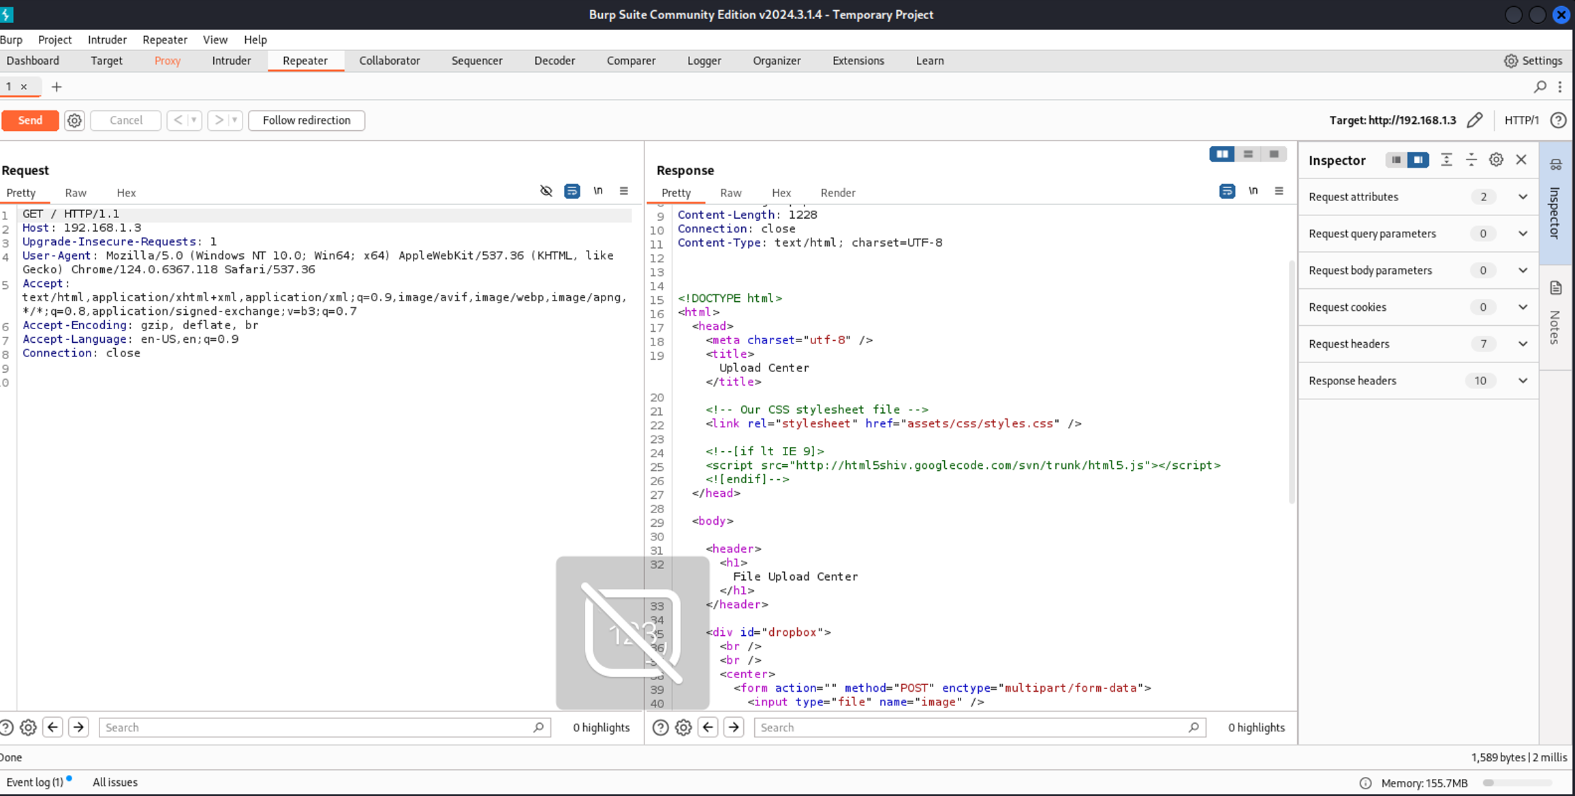Toggle Response show newline characters
The image size is (1575, 796).
pyautogui.click(x=1253, y=191)
